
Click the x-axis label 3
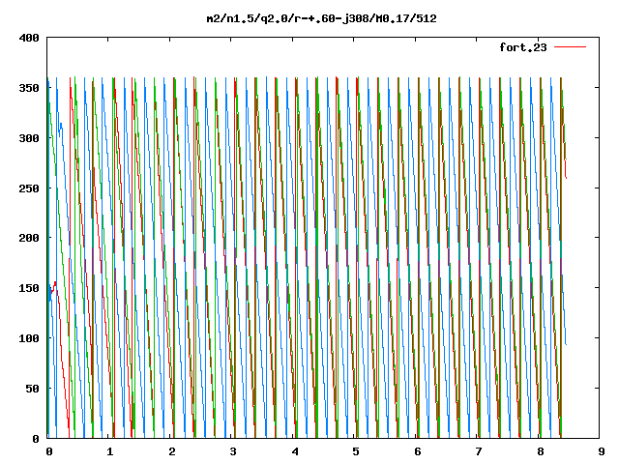pos(233,451)
